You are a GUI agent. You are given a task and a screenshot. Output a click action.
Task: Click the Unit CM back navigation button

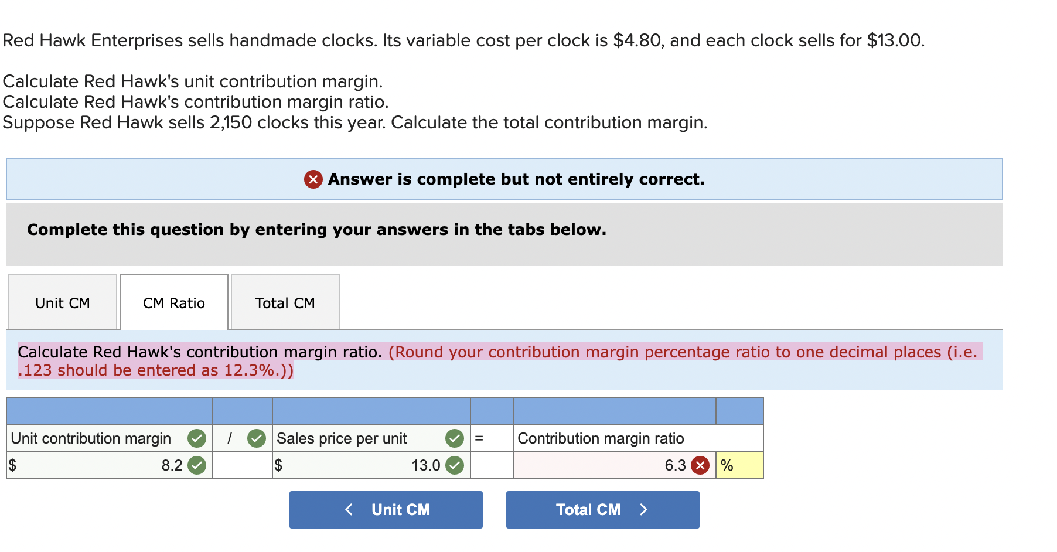pos(386,509)
